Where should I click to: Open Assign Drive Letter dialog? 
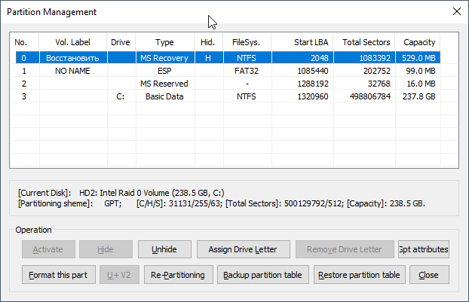(x=244, y=249)
